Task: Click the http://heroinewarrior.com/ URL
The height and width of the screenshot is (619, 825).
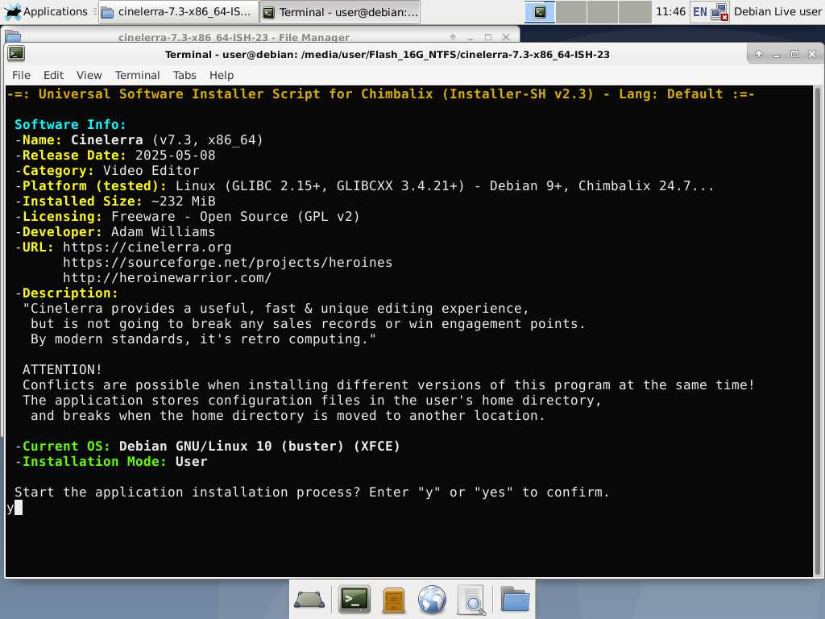Action: point(167,277)
